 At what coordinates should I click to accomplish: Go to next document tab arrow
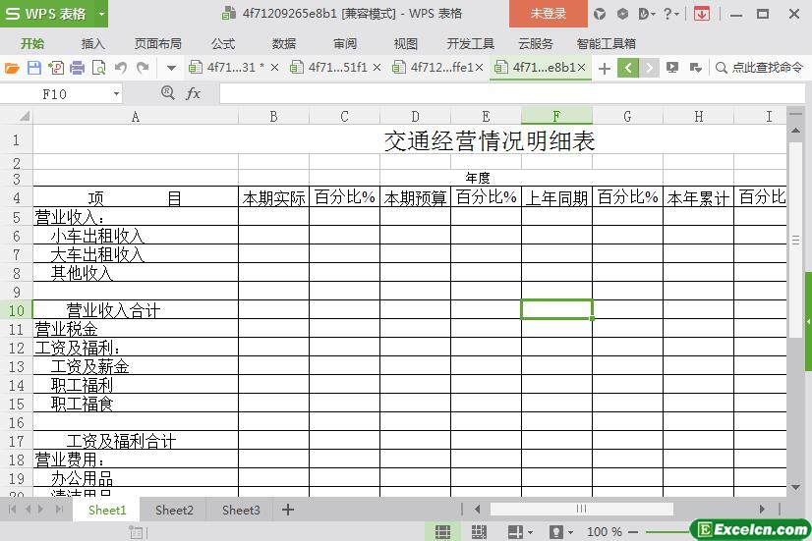click(x=649, y=68)
